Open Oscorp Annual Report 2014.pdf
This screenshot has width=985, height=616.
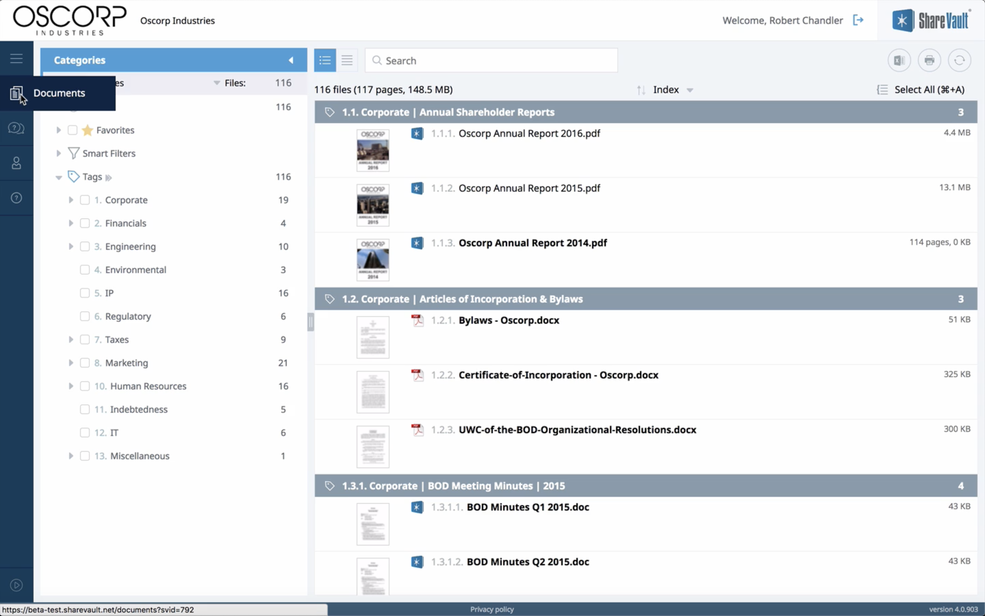(533, 243)
